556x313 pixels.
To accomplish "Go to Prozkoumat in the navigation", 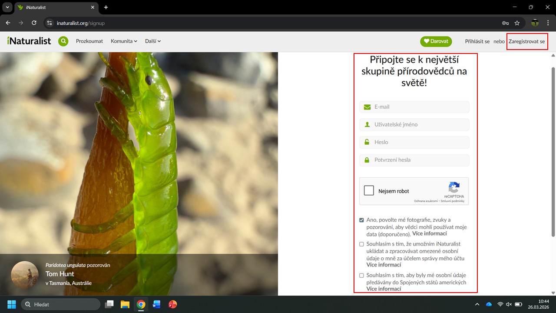I will point(89,41).
